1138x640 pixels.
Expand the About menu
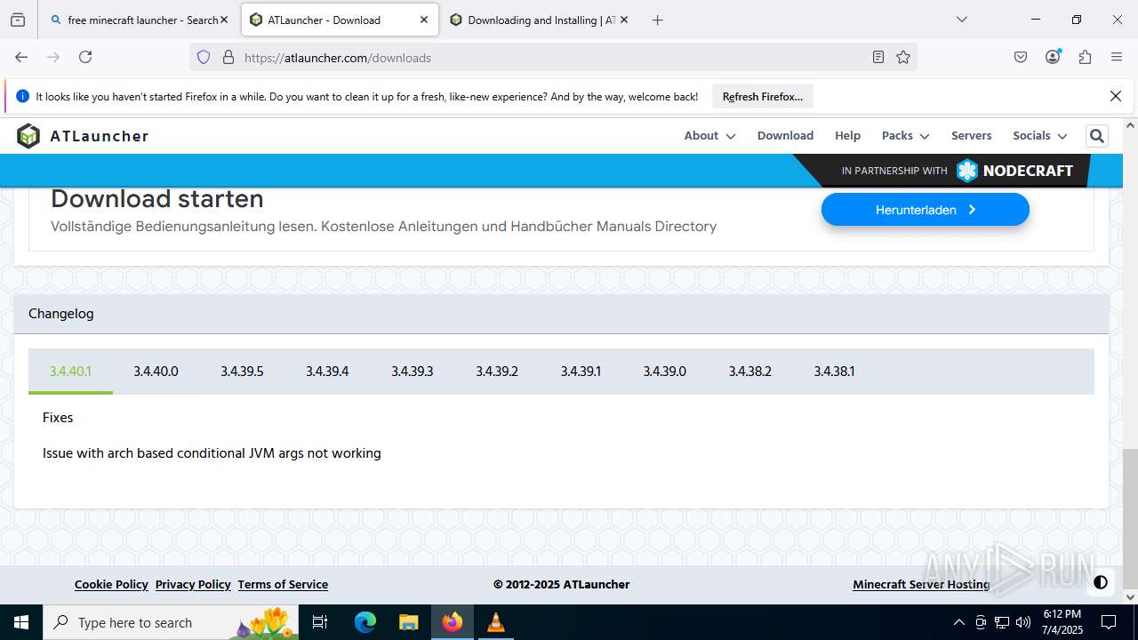coord(709,135)
